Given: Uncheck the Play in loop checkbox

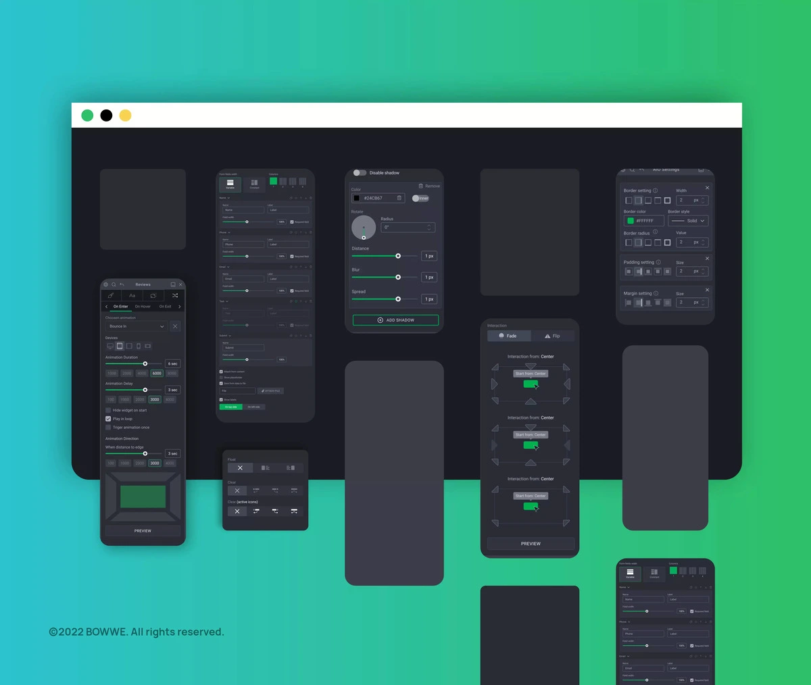Looking at the screenshot, I should [108, 419].
